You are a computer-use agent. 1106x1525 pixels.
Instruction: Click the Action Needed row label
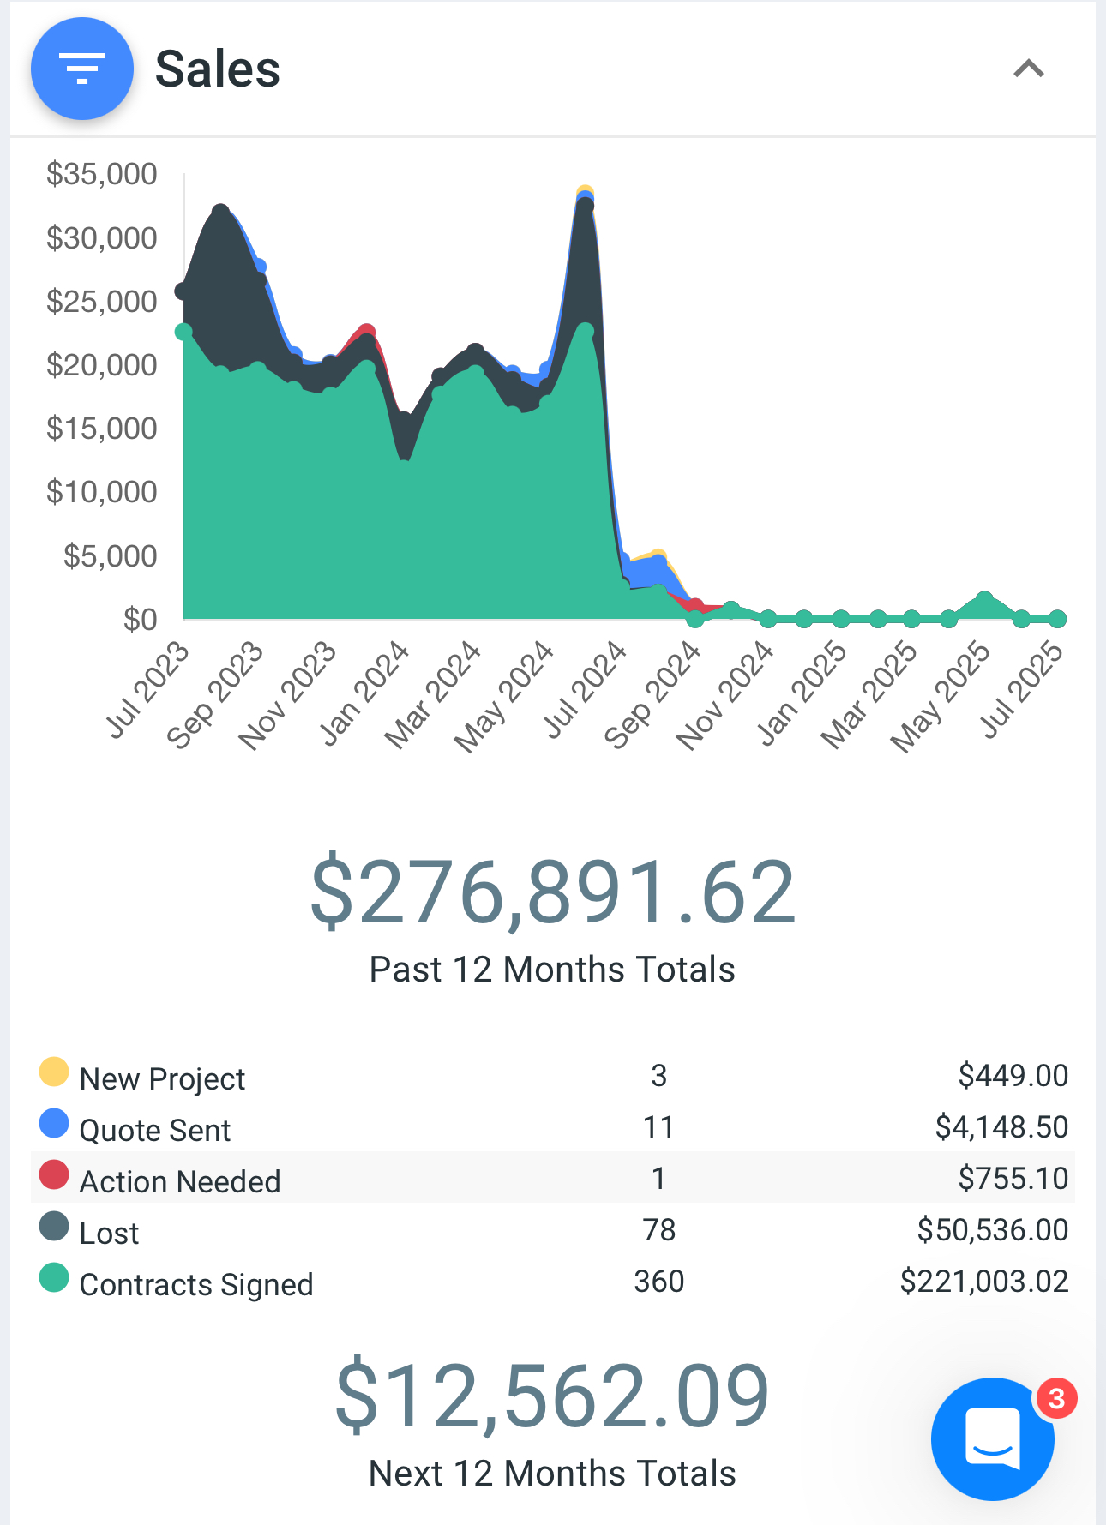click(180, 1181)
